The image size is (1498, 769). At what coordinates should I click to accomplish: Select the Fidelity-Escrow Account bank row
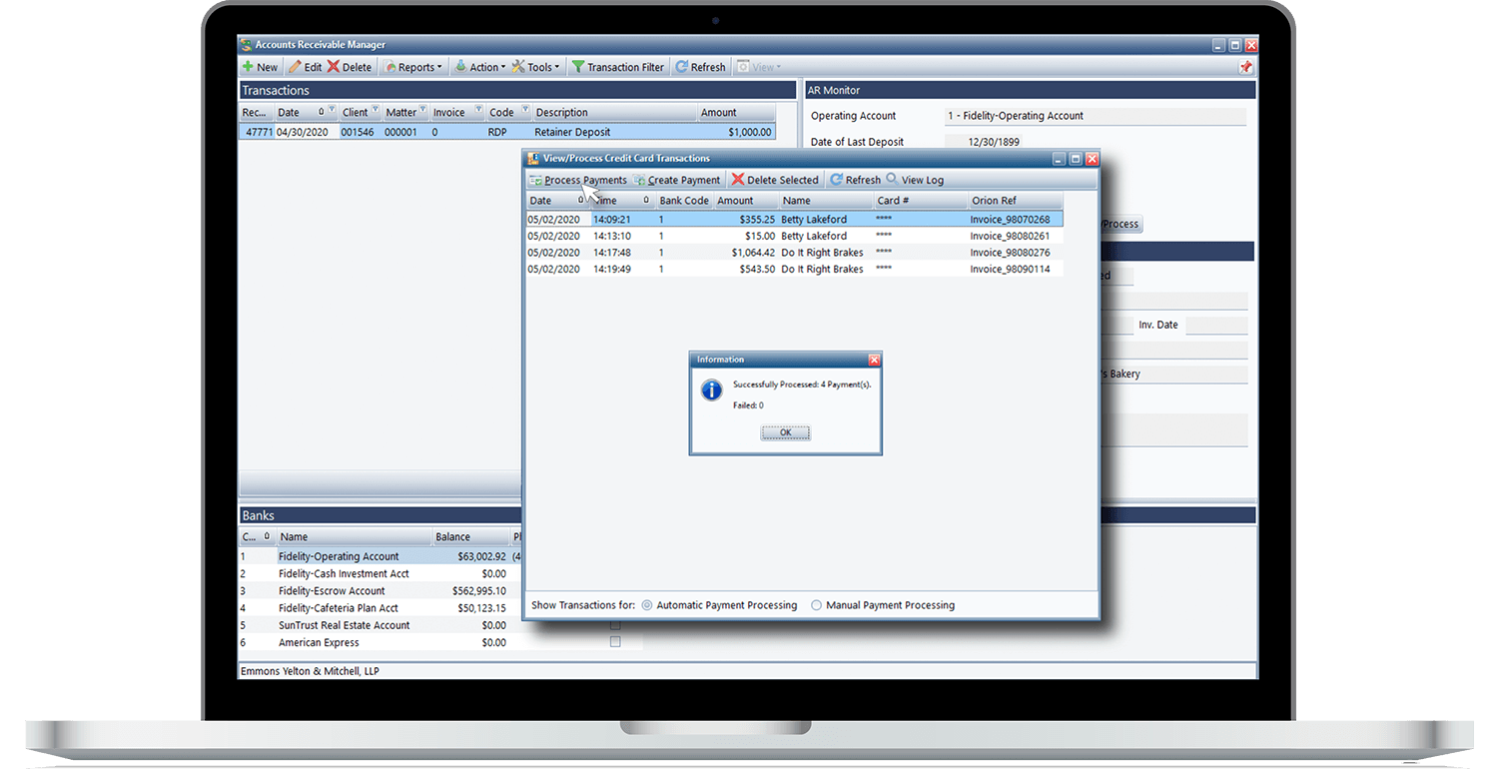pos(332,591)
